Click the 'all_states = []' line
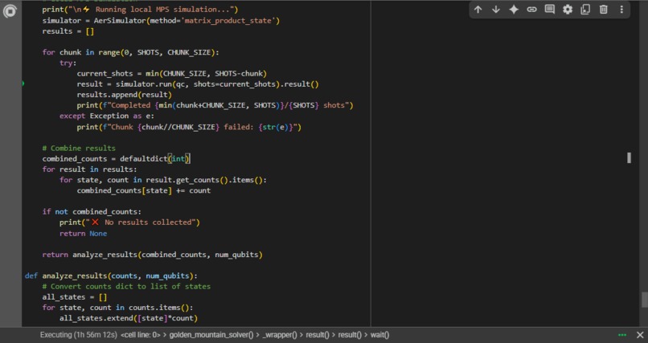Viewport: 648px width, 343px height. coord(75,297)
